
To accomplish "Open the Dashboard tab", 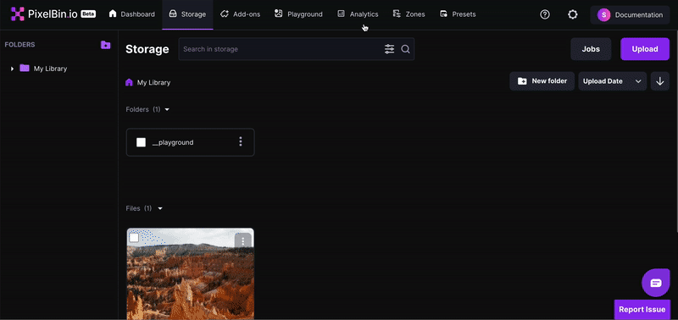I will (132, 14).
